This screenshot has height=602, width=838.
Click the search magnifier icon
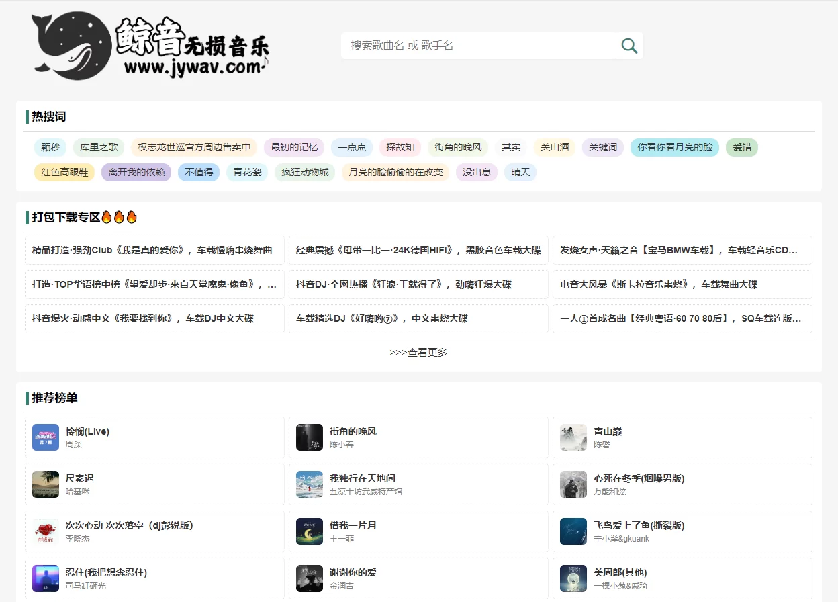click(628, 45)
